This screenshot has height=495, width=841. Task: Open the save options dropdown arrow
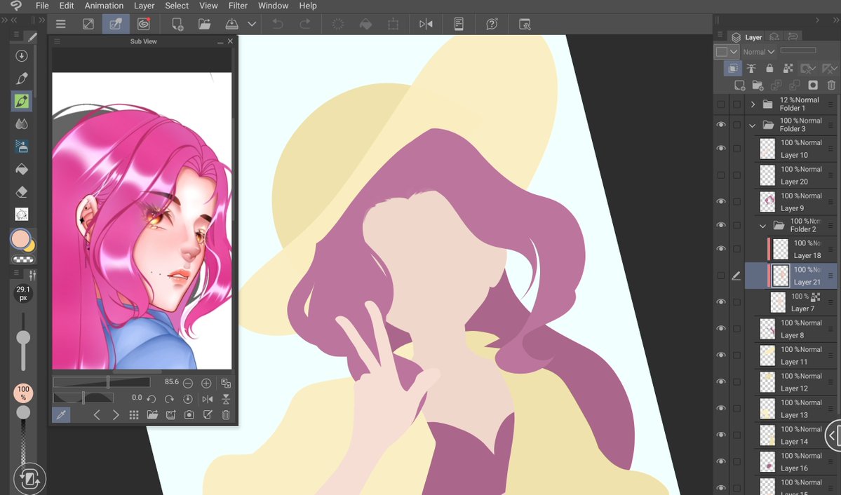click(252, 24)
